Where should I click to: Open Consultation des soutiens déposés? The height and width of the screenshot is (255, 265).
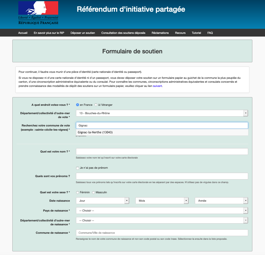tap(123, 33)
